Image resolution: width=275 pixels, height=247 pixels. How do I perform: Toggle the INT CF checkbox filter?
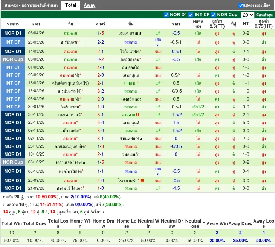click(191, 15)
